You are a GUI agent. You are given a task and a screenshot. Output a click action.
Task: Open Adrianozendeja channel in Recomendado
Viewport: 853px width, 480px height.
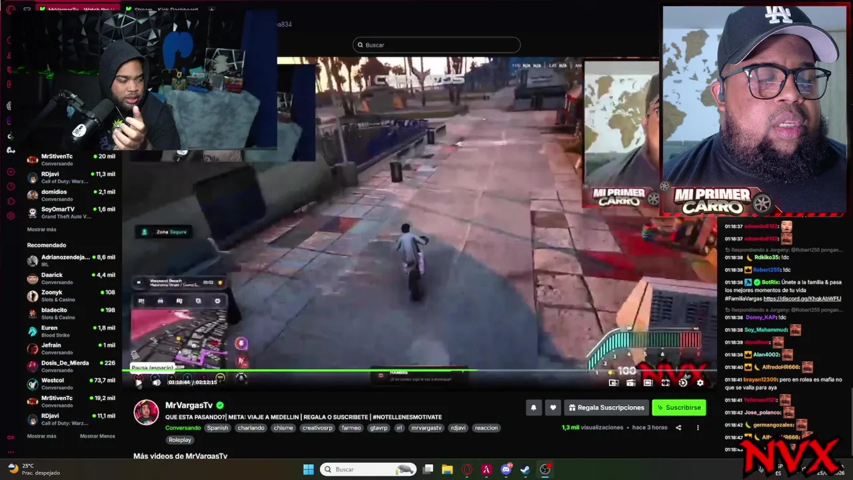[x=71, y=260]
